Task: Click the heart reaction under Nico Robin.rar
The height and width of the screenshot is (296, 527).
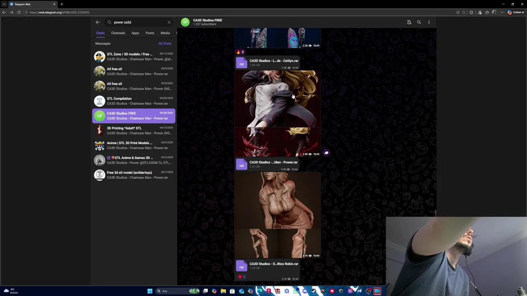Action: pos(242,277)
